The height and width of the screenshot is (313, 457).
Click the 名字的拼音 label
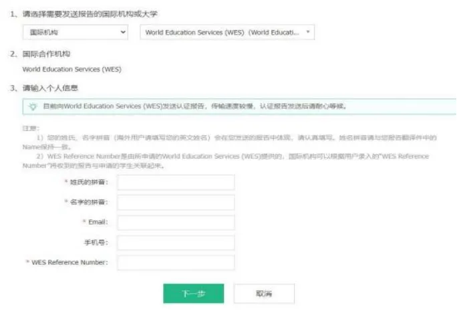89,202
